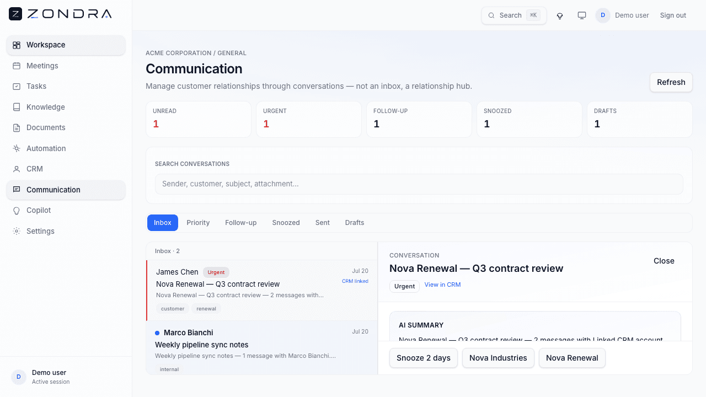The height and width of the screenshot is (397, 706).
Task: Follow the View in CRM link
Action: [442, 285]
